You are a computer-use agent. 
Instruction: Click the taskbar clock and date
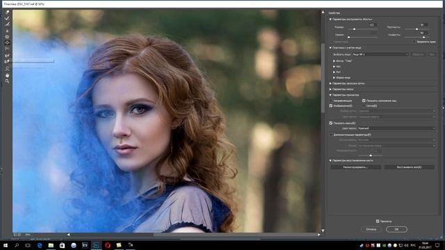425,245
